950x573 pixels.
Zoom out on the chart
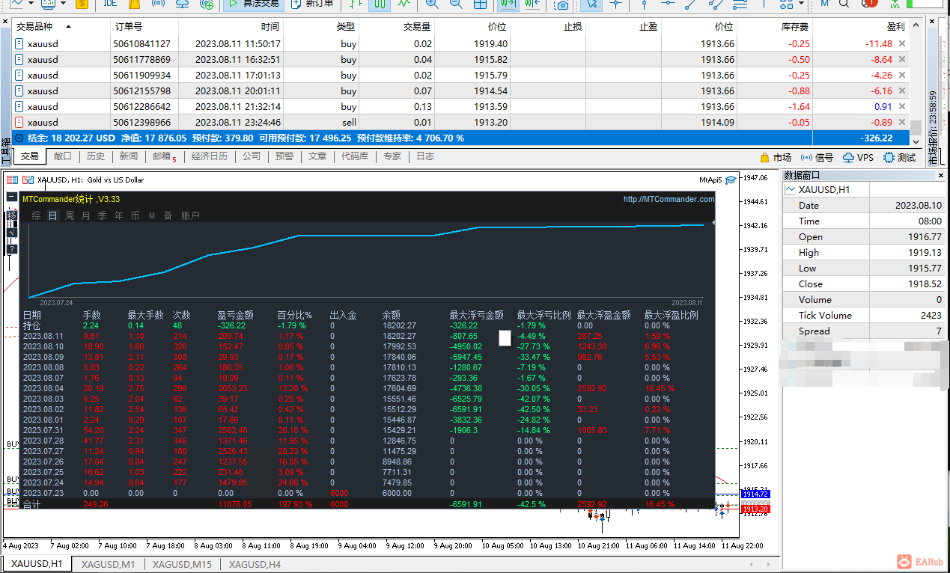[x=457, y=4]
